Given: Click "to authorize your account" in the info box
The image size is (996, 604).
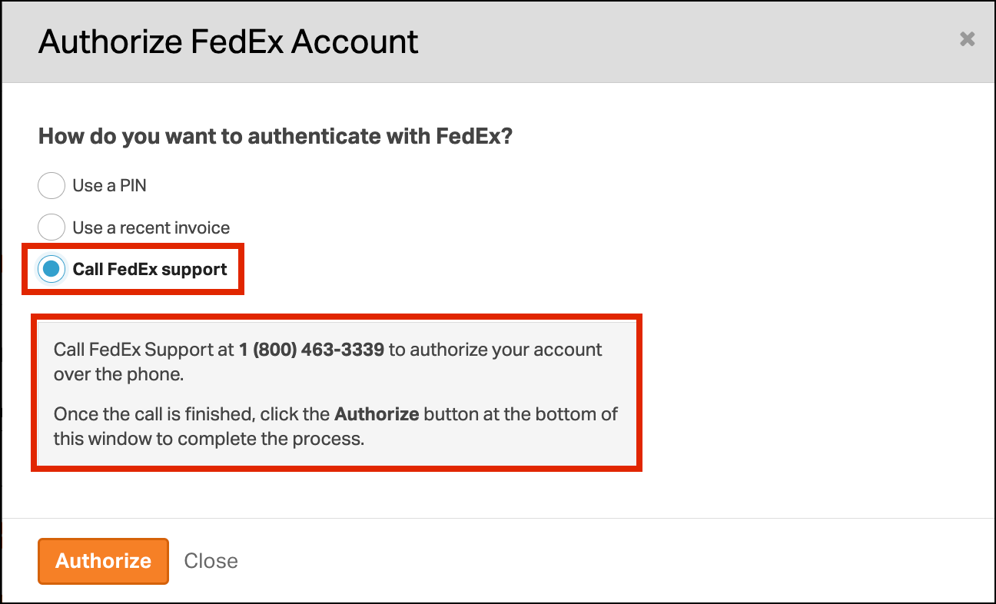Looking at the screenshot, I should (x=496, y=350).
